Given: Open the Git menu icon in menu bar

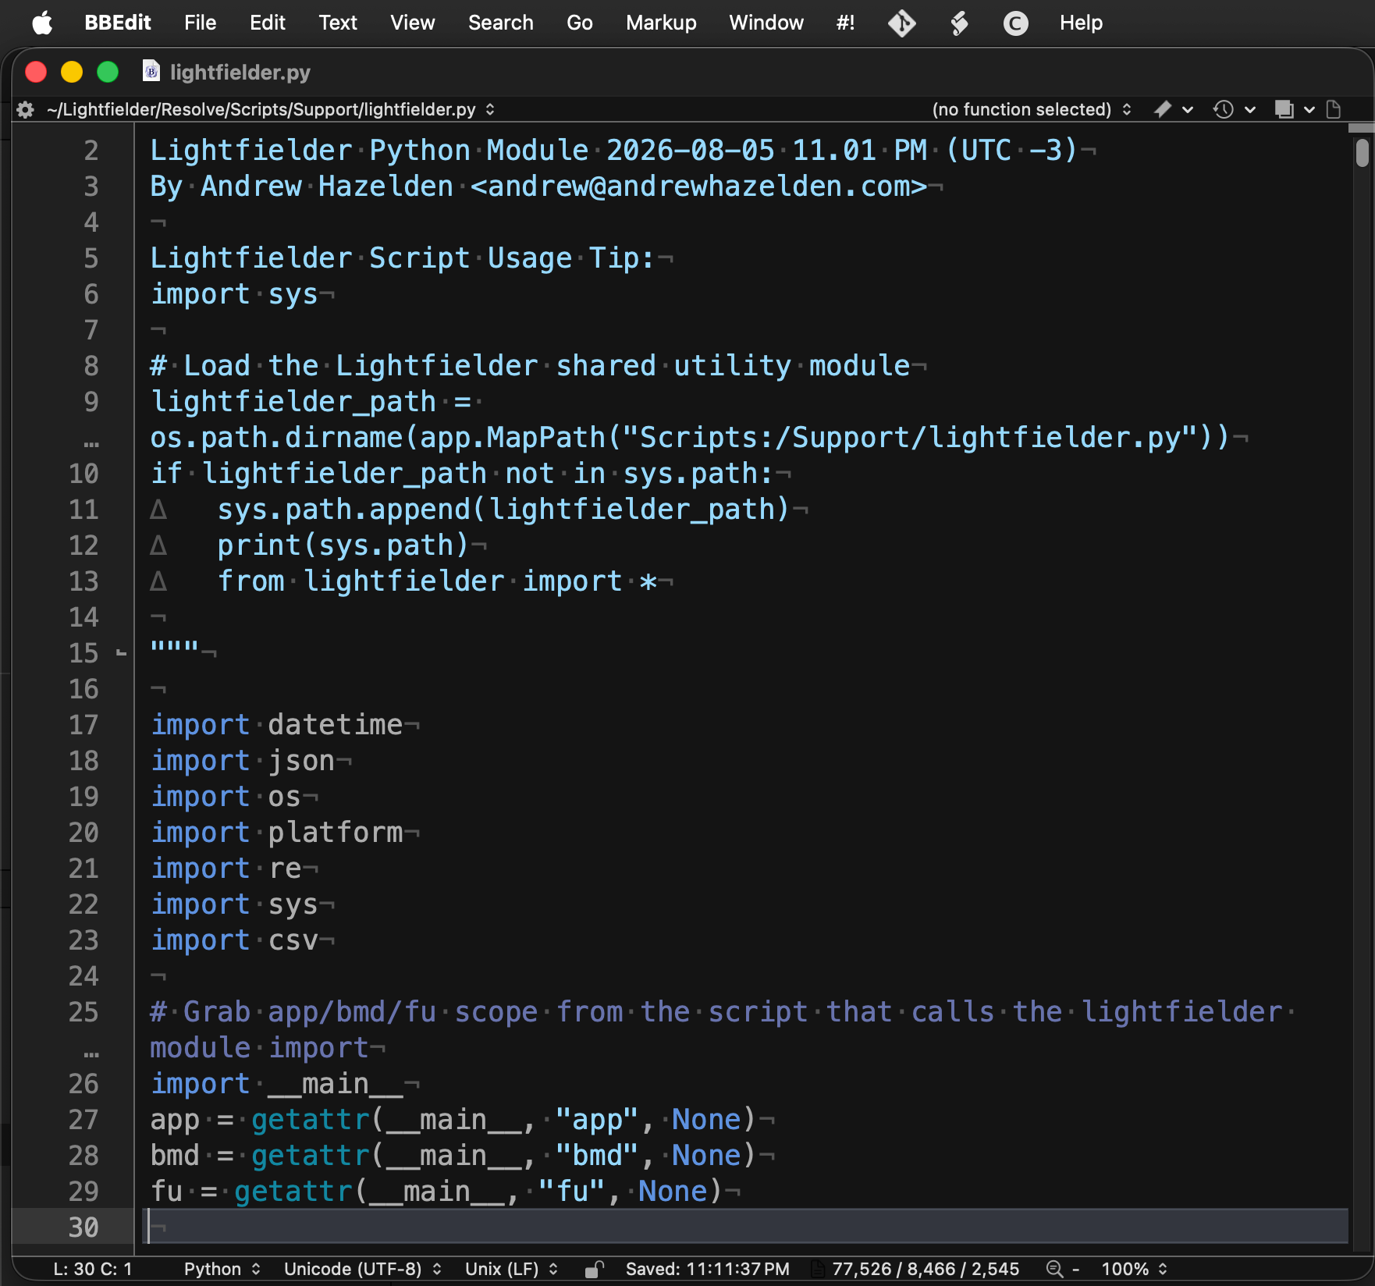Looking at the screenshot, I should (901, 23).
